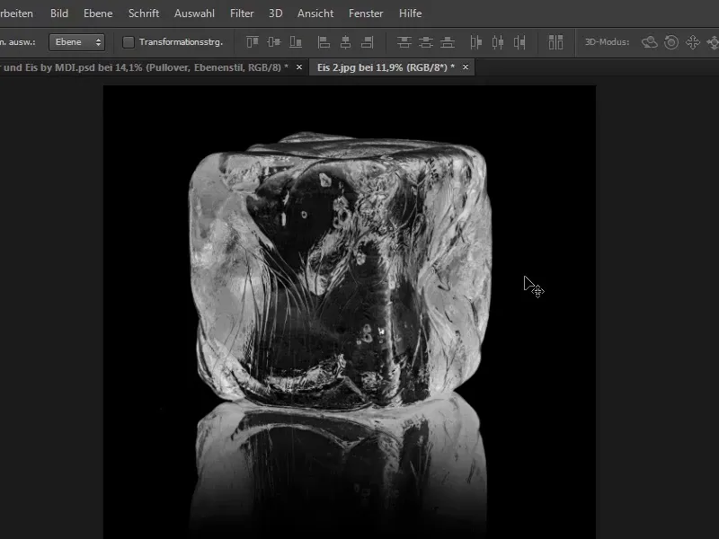Open the Ansicht menu
This screenshot has height=539, width=719.
point(315,13)
